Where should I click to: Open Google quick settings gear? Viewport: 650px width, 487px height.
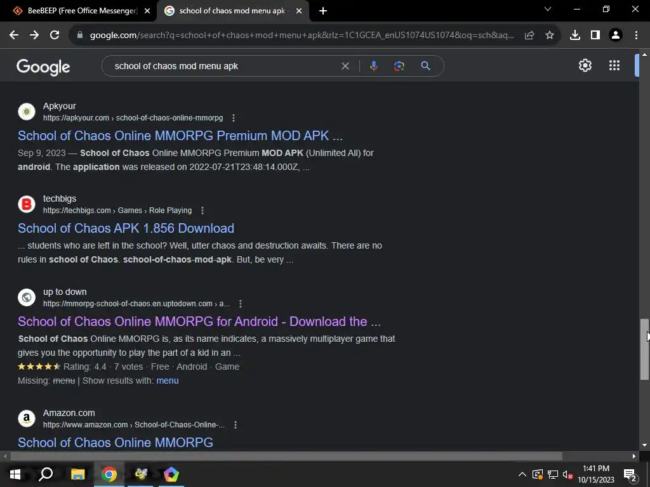click(585, 65)
